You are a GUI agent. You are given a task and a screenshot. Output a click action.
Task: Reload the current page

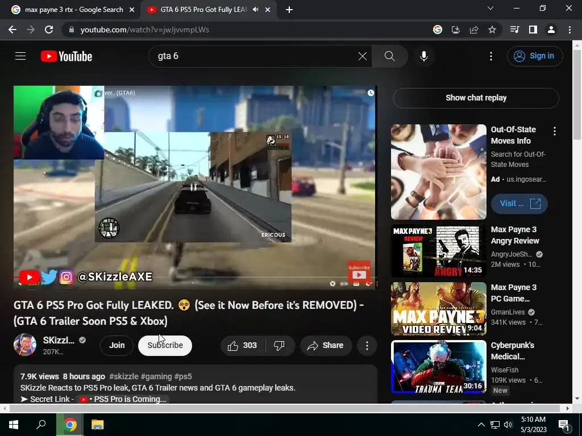(49, 30)
